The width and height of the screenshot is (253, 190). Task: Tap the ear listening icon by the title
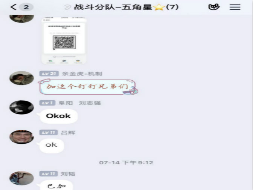67,7
